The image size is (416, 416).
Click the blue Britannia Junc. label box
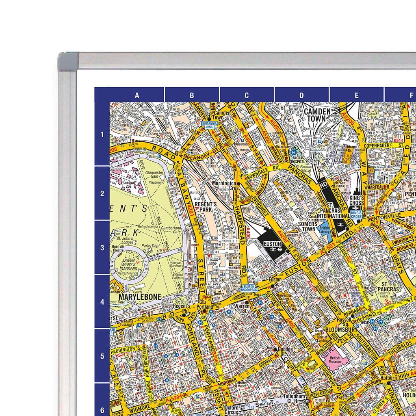pyautogui.click(x=210, y=125)
